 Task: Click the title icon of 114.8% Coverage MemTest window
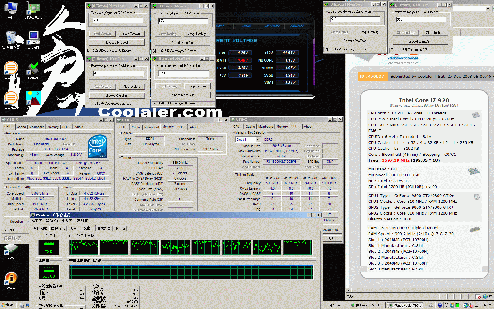[392, 5]
